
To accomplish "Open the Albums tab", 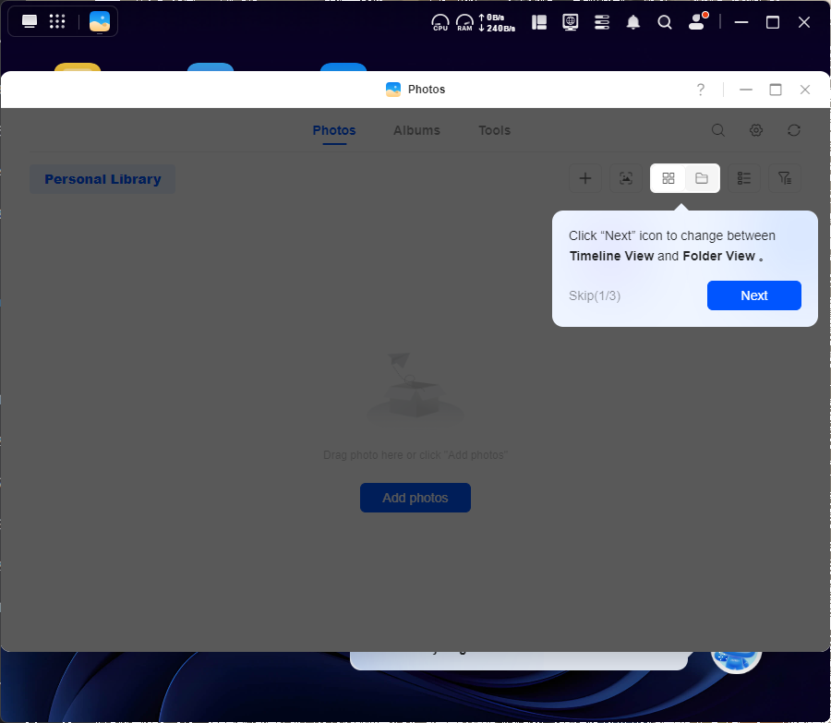I will [416, 130].
